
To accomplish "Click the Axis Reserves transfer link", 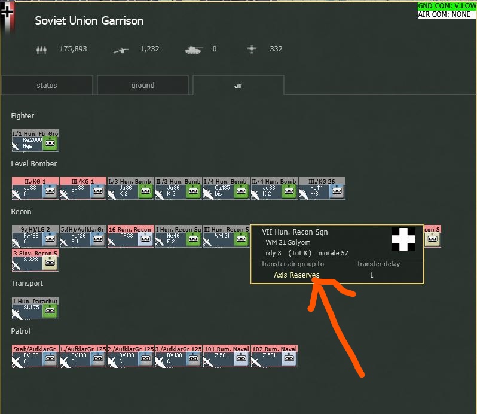I will 296,275.
